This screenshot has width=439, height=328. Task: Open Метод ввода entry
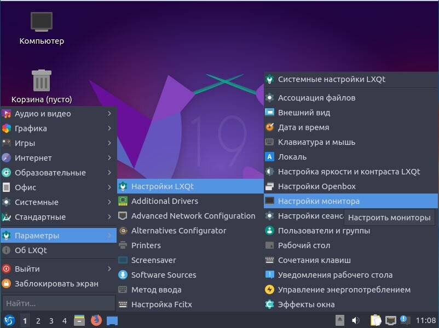(190, 290)
